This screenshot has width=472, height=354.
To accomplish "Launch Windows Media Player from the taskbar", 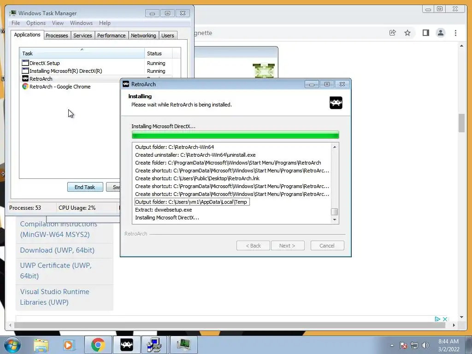I will pos(68,345).
